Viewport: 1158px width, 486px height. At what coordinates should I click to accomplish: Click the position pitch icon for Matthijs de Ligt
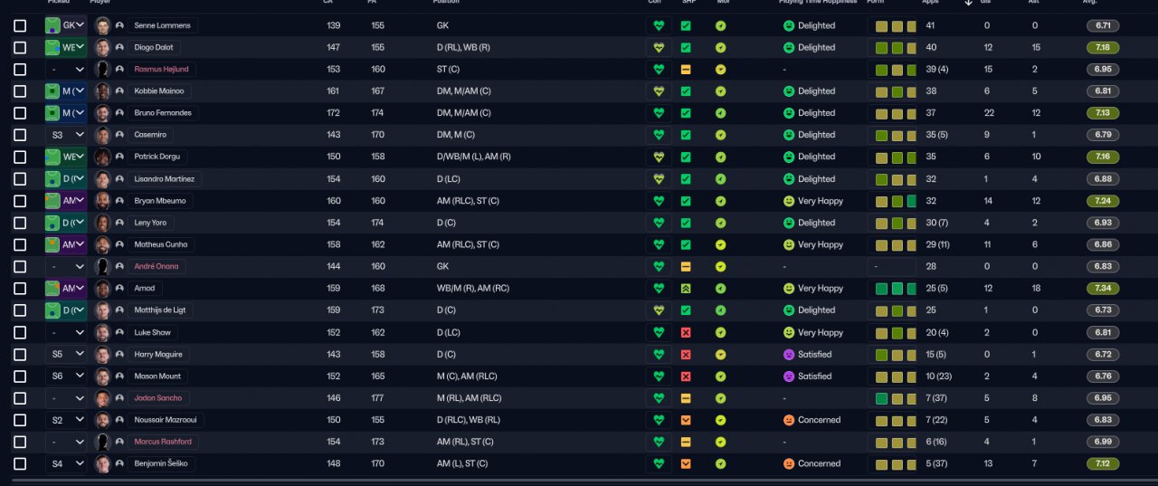pyautogui.click(x=53, y=310)
